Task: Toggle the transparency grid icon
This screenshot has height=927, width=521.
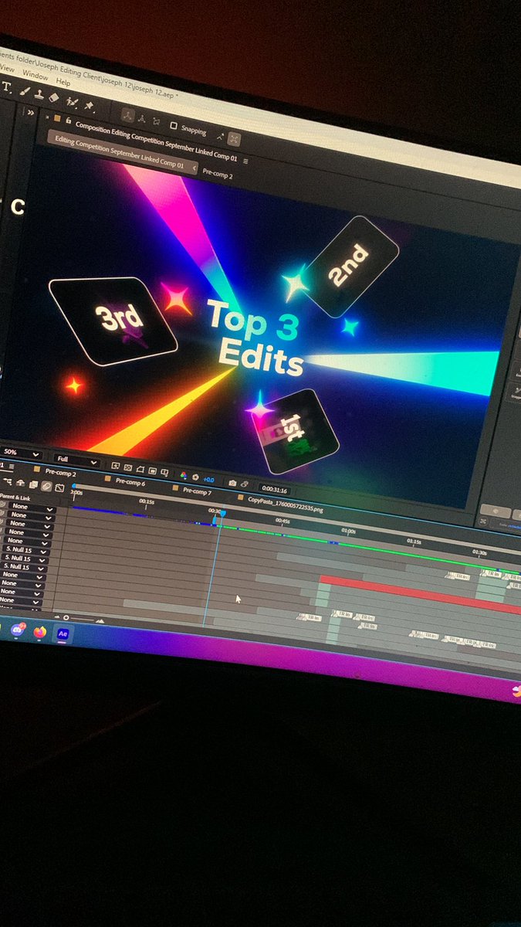Action: point(127,467)
